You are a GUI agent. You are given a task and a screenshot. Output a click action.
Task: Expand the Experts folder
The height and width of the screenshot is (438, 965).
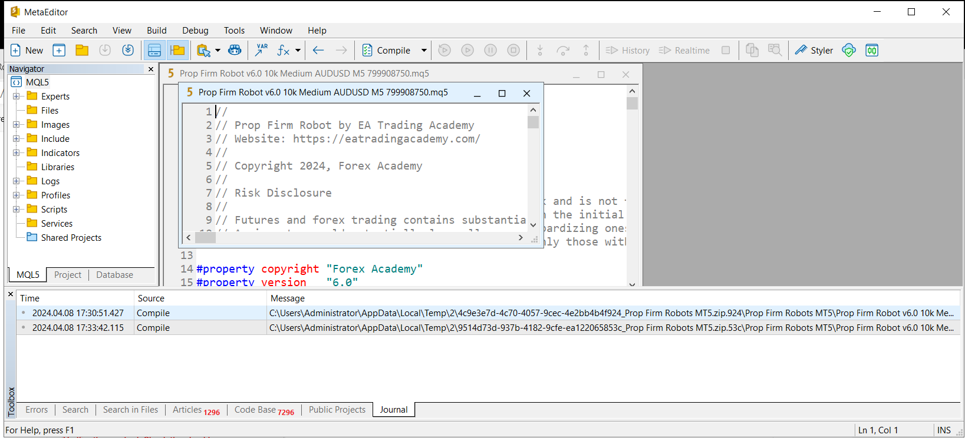point(17,97)
